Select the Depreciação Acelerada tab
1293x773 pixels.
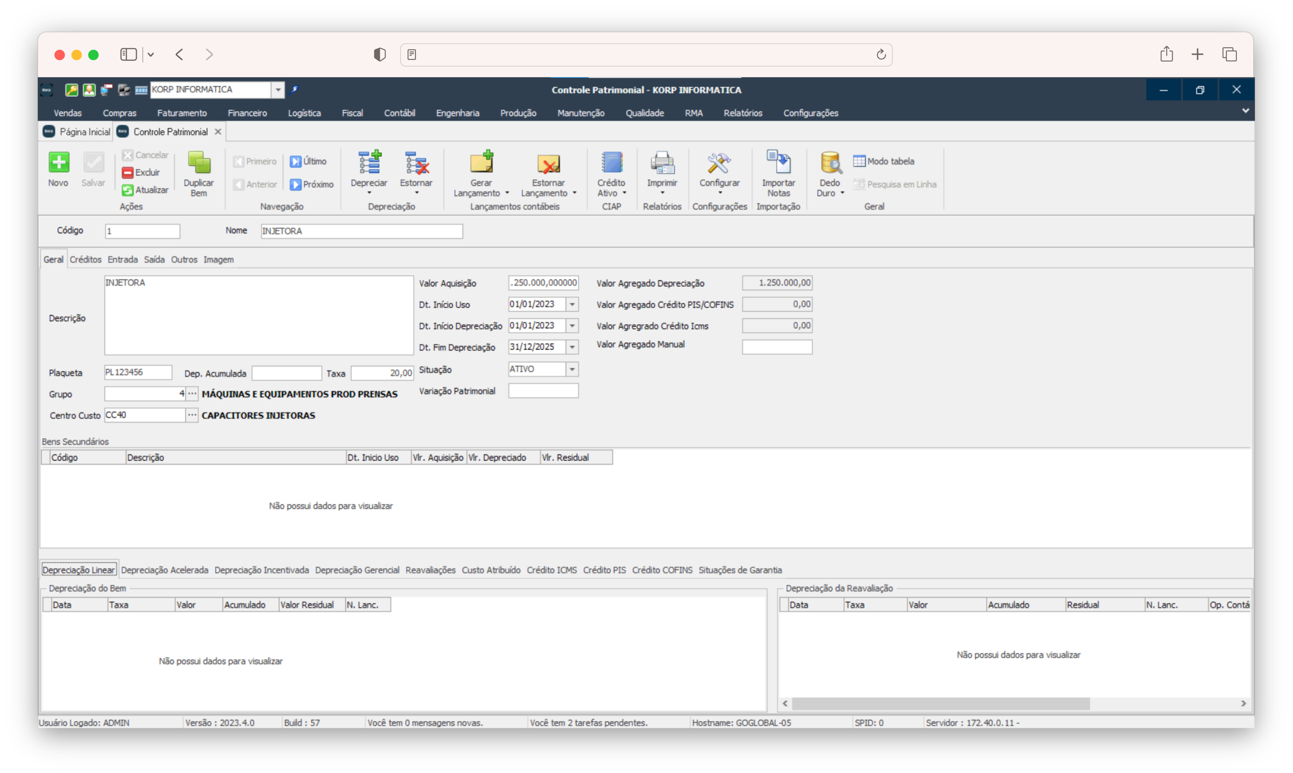[164, 570]
